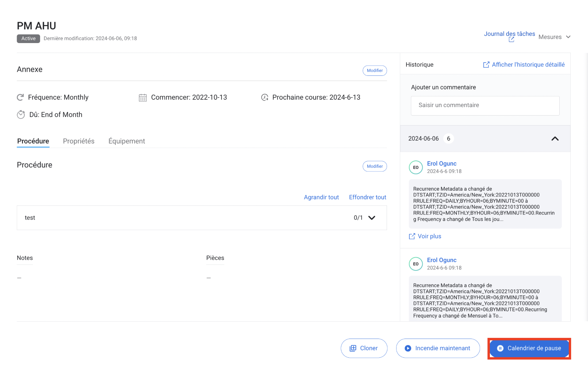Click the external link icon under Journal des tâches
Image resolution: width=588 pixels, height=375 pixels.
click(511, 40)
